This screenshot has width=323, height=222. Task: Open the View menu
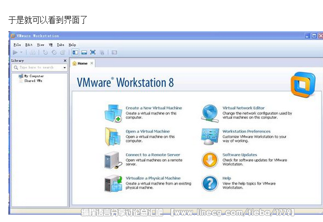click(x=40, y=45)
